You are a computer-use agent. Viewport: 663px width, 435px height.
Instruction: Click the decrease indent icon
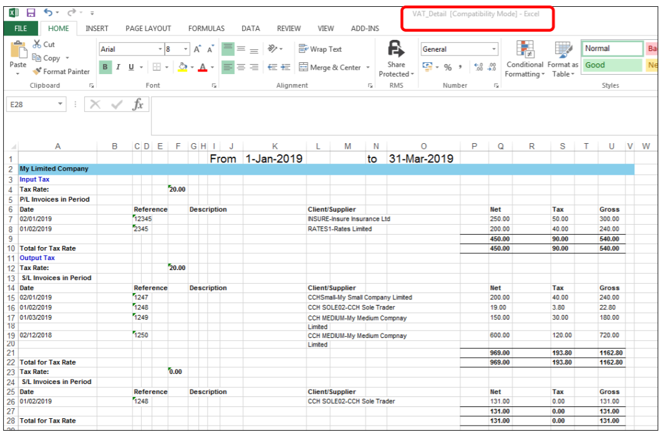273,67
